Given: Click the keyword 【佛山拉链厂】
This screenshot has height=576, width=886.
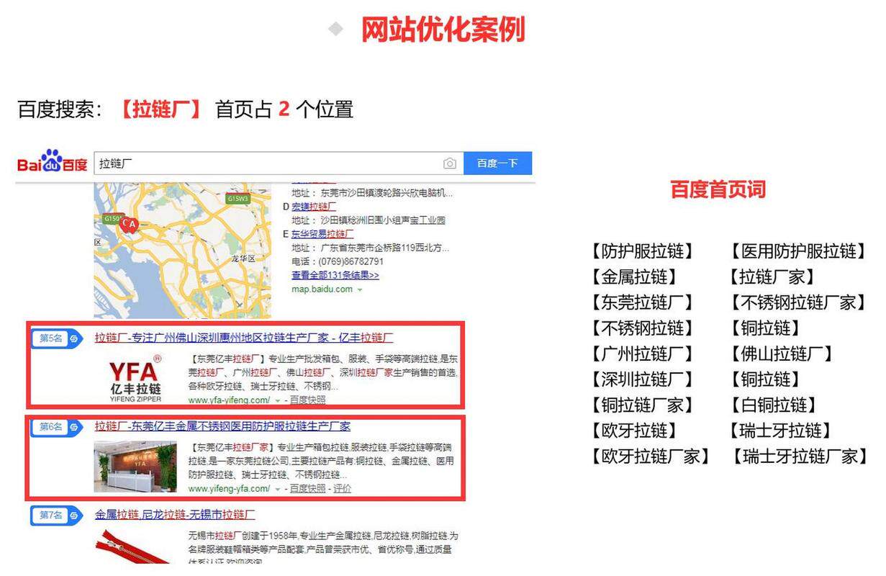Looking at the screenshot, I should (781, 354).
